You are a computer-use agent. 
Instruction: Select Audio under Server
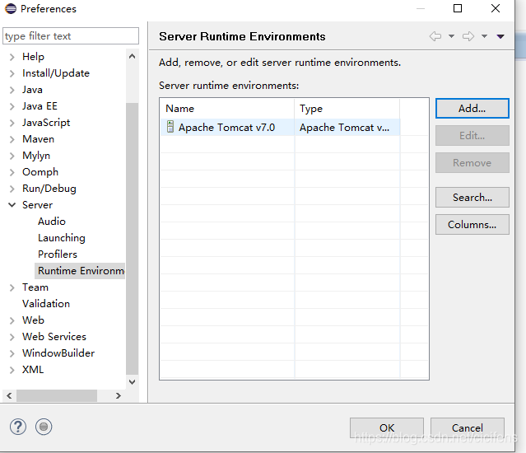(x=52, y=222)
